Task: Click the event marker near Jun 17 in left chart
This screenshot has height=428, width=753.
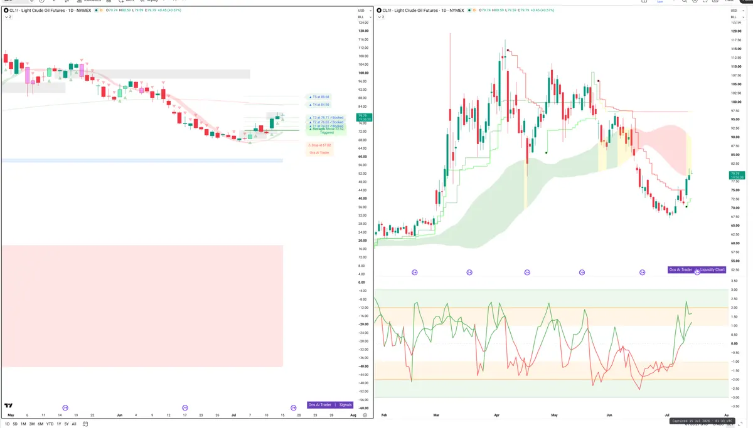Action: point(184,407)
